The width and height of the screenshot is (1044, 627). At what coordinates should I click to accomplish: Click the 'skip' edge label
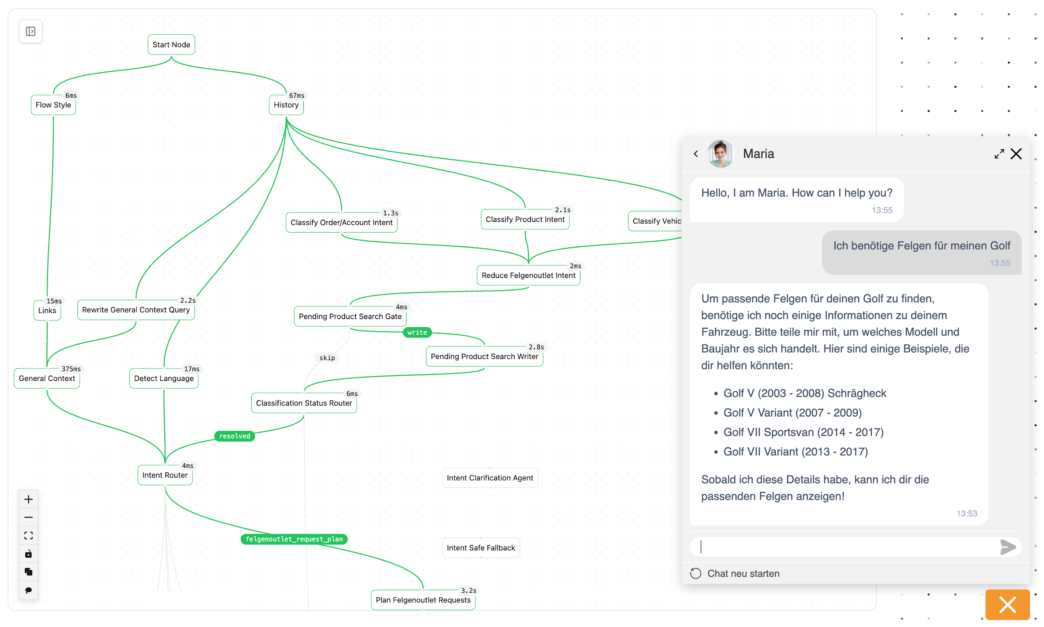click(327, 358)
